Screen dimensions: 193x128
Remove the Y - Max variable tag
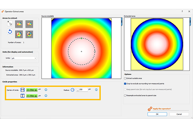[x=36, y=96]
